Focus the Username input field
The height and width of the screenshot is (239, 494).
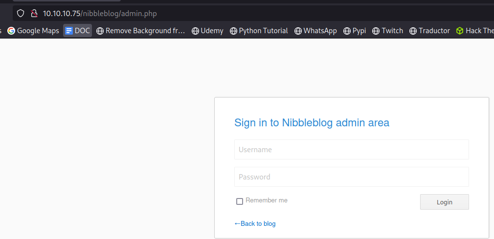[351, 149]
